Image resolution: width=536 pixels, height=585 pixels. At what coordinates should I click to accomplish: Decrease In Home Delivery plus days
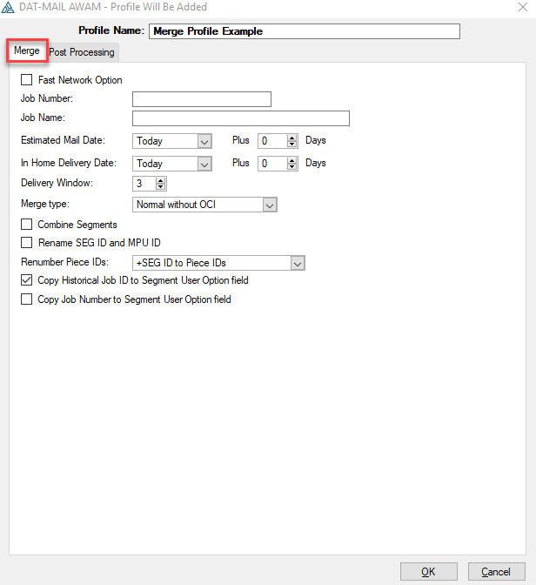(x=292, y=167)
